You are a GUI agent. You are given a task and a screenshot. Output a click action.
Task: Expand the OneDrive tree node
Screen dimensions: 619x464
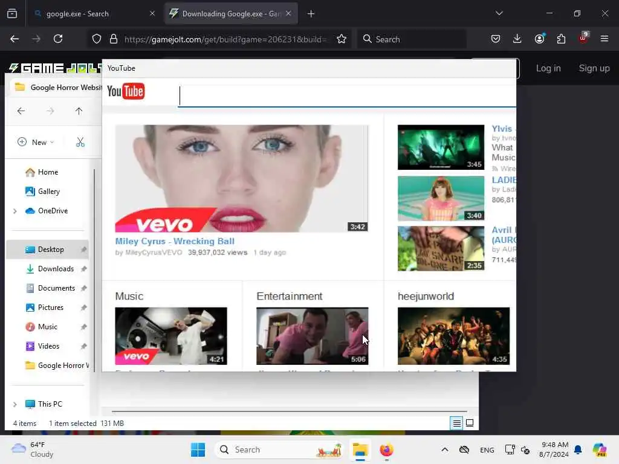click(15, 211)
